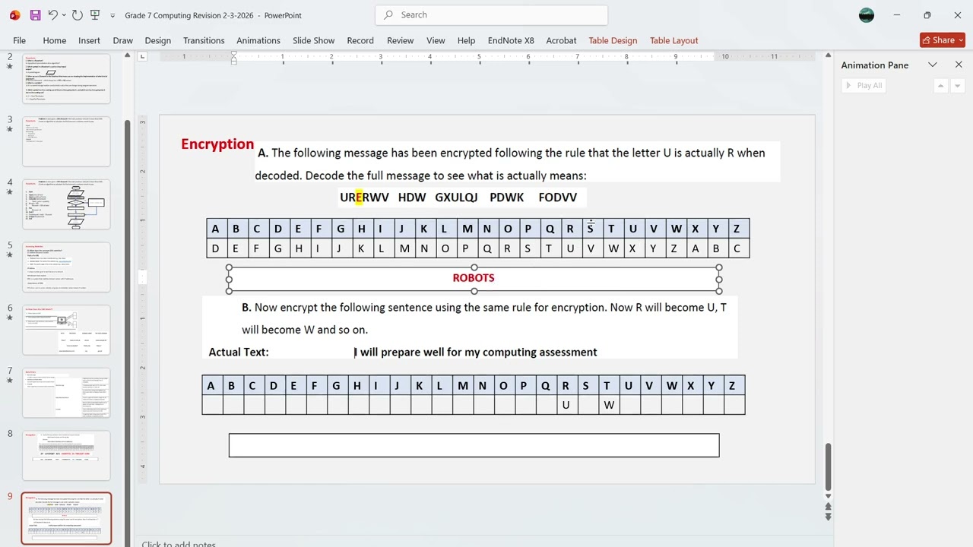973x547 pixels.
Task: Click the slide thumbnail panel scrollbar
Action: click(128, 334)
